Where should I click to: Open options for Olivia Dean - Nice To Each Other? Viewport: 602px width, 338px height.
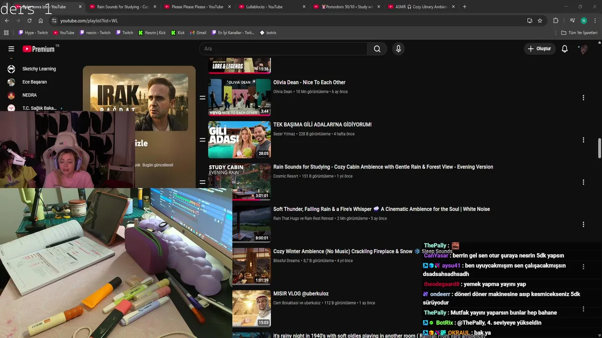(x=583, y=98)
